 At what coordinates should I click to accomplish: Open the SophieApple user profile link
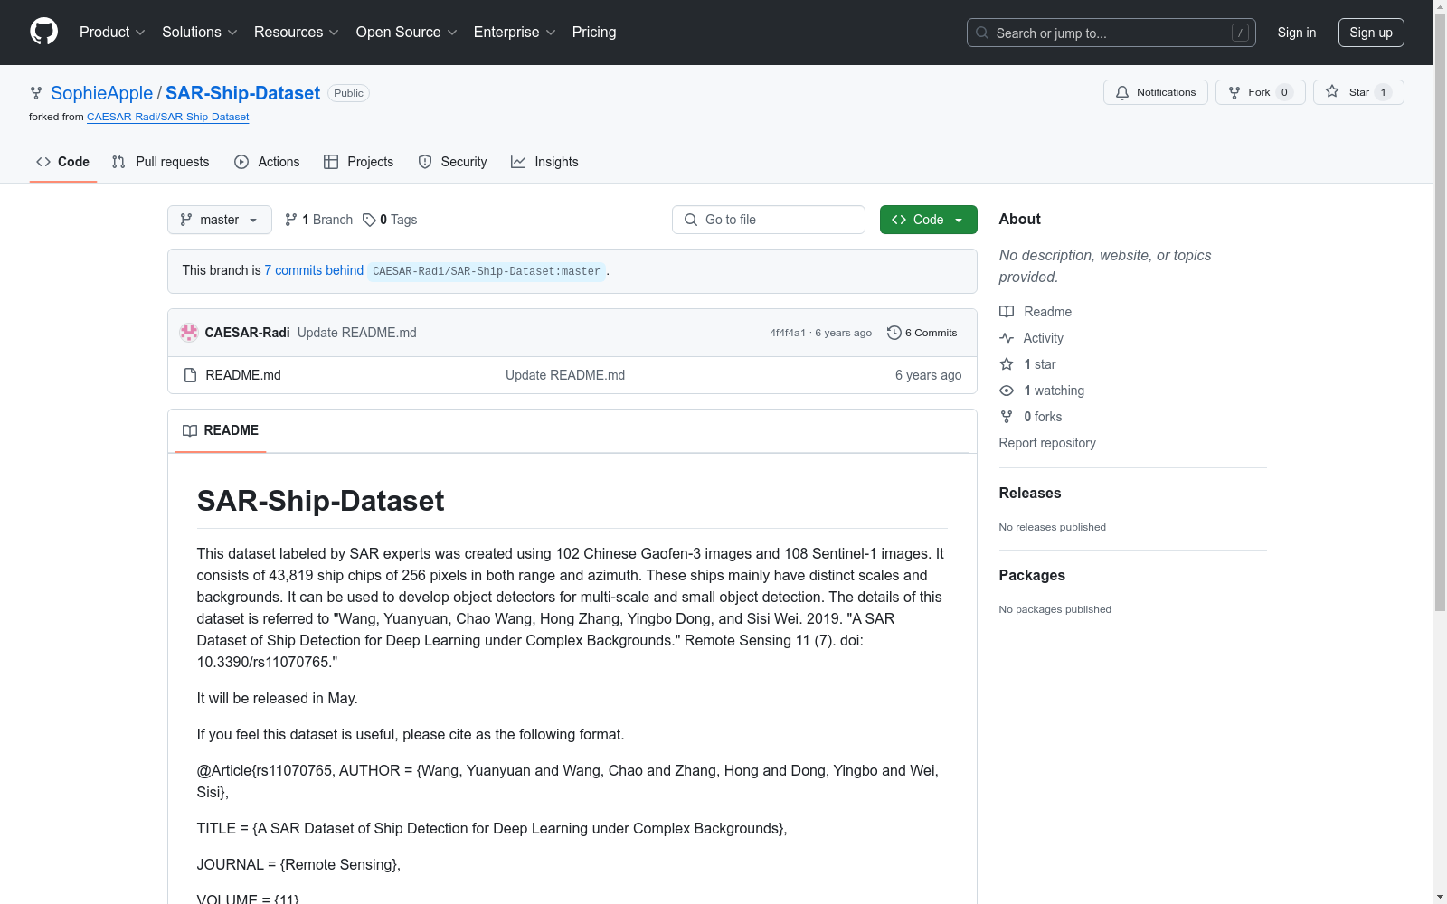pyautogui.click(x=102, y=93)
